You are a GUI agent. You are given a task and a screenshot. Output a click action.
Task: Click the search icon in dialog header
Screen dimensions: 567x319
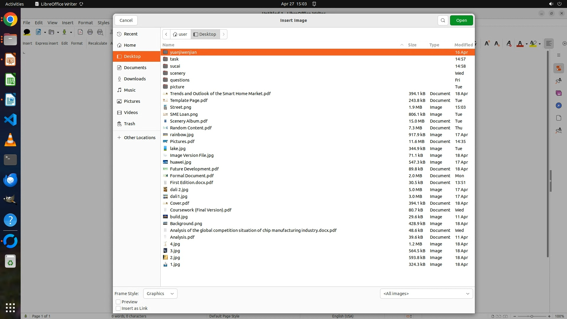click(443, 20)
